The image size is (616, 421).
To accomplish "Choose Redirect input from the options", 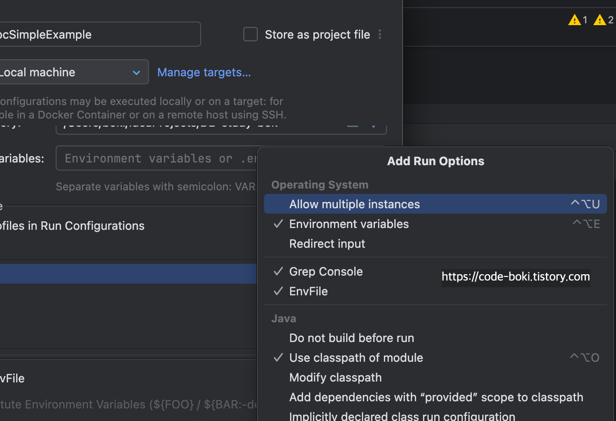I will (327, 244).
